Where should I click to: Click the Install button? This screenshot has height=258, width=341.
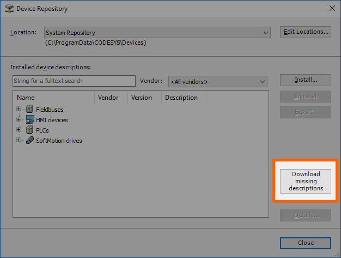(x=306, y=80)
